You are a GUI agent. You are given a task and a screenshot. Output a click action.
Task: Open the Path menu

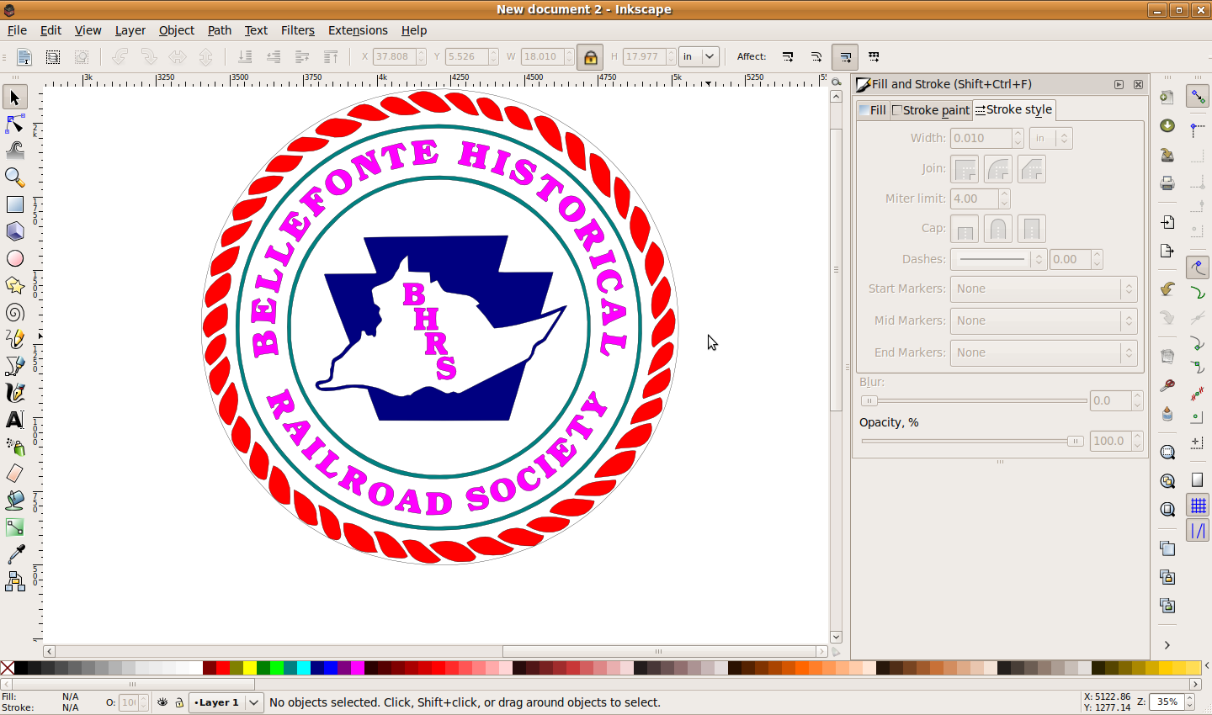pos(220,30)
